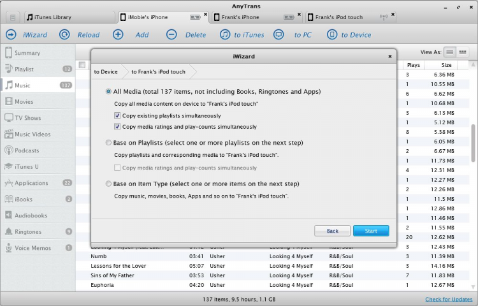Click the Delete text label

click(x=196, y=35)
